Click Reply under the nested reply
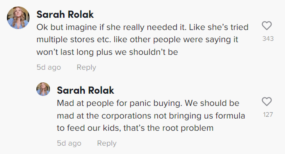Viewport: 285px width, 154px height. point(106,143)
